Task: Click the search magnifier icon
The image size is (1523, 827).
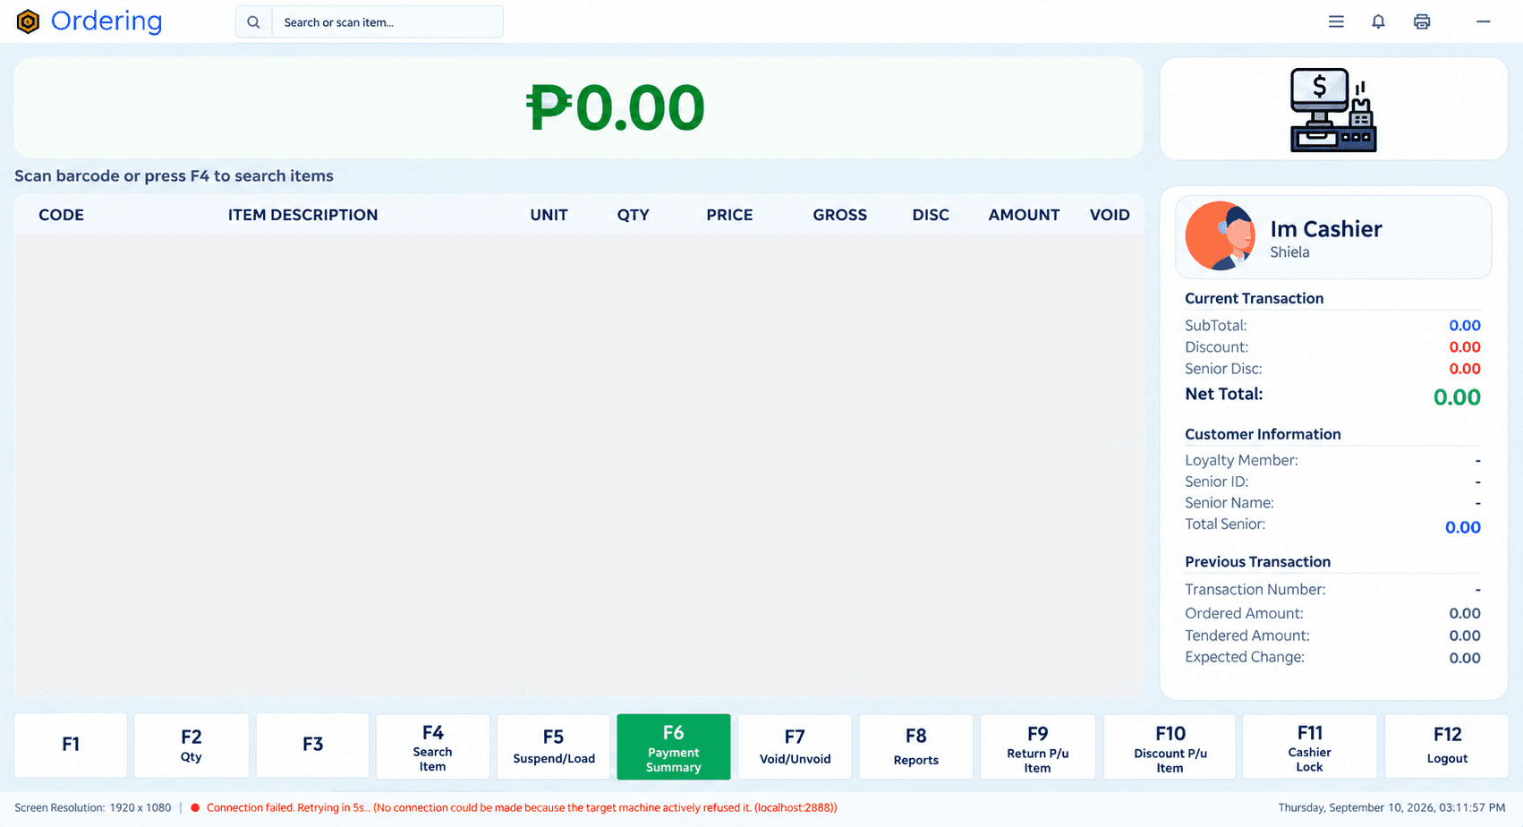Action: [x=254, y=22]
